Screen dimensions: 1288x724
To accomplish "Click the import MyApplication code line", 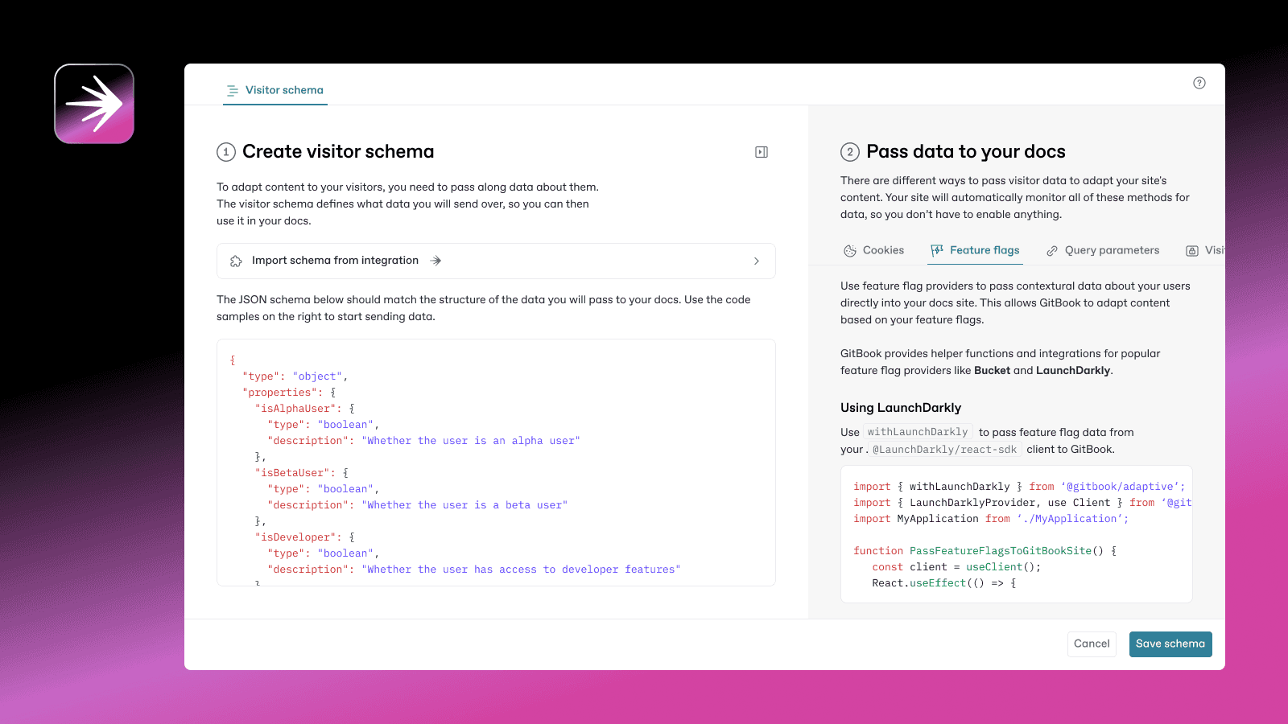I will pos(991,519).
